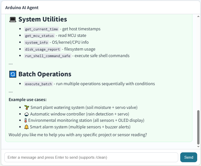
Task: Click the system_info code label
Action: click(x=36, y=42)
